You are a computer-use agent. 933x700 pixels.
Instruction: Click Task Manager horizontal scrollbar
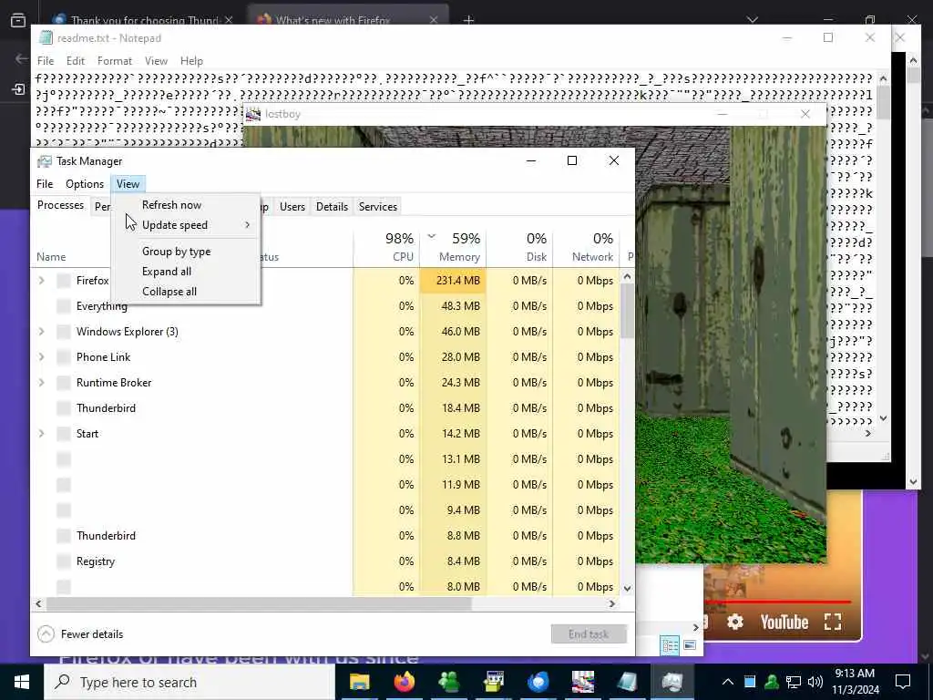coord(259,603)
